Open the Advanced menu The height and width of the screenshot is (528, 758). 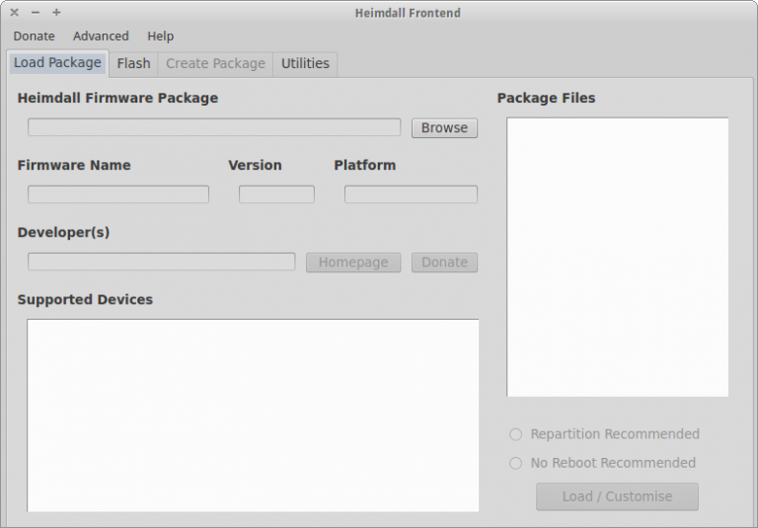coord(101,37)
